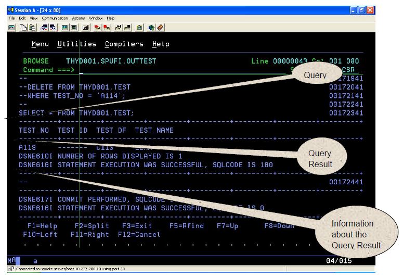The height and width of the screenshot is (278, 403).
Task: Click the F3=Exit function key label
Action: (137, 226)
